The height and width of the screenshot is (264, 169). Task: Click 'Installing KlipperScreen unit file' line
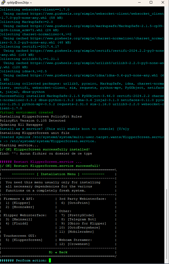pos(34,133)
